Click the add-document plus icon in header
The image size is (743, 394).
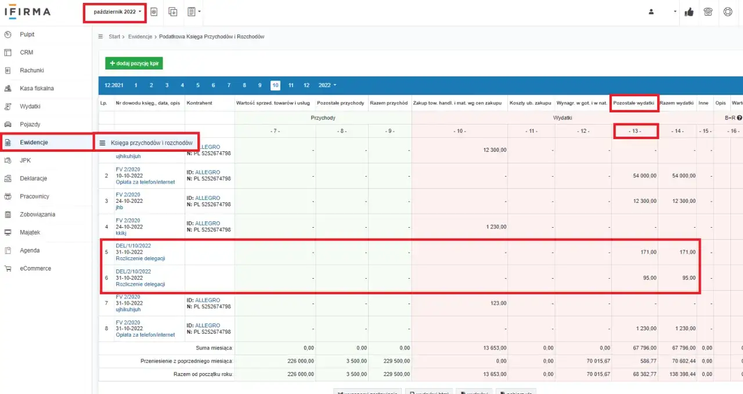(172, 12)
